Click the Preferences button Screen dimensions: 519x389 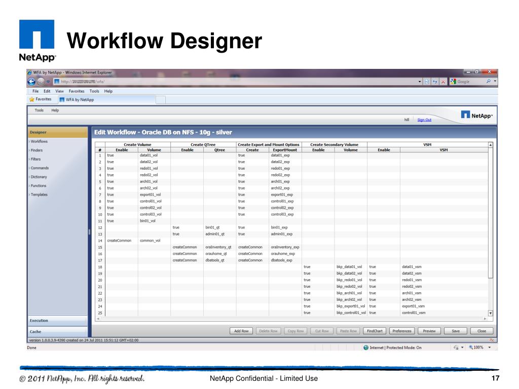click(x=402, y=331)
